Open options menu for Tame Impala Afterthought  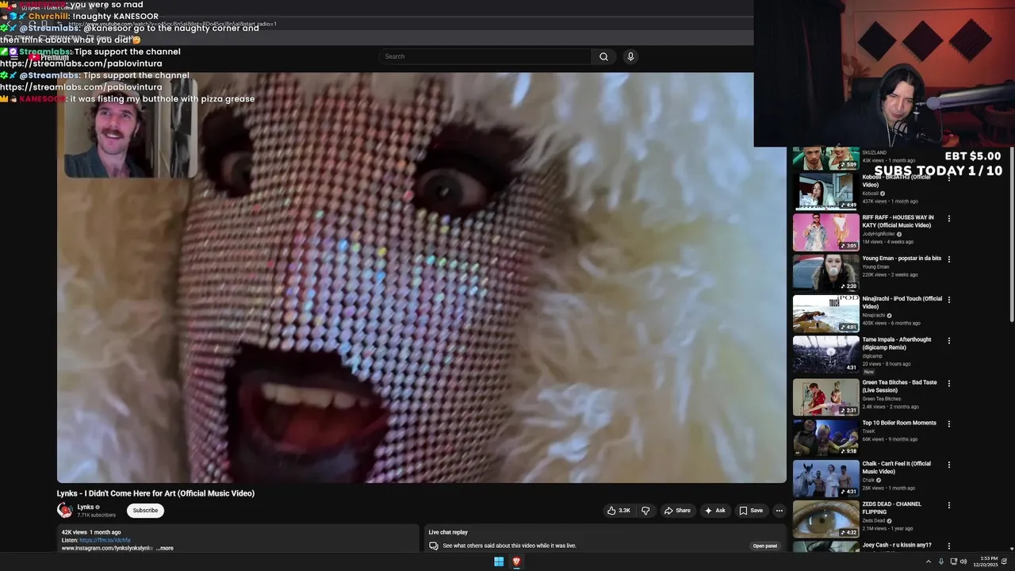point(948,341)
